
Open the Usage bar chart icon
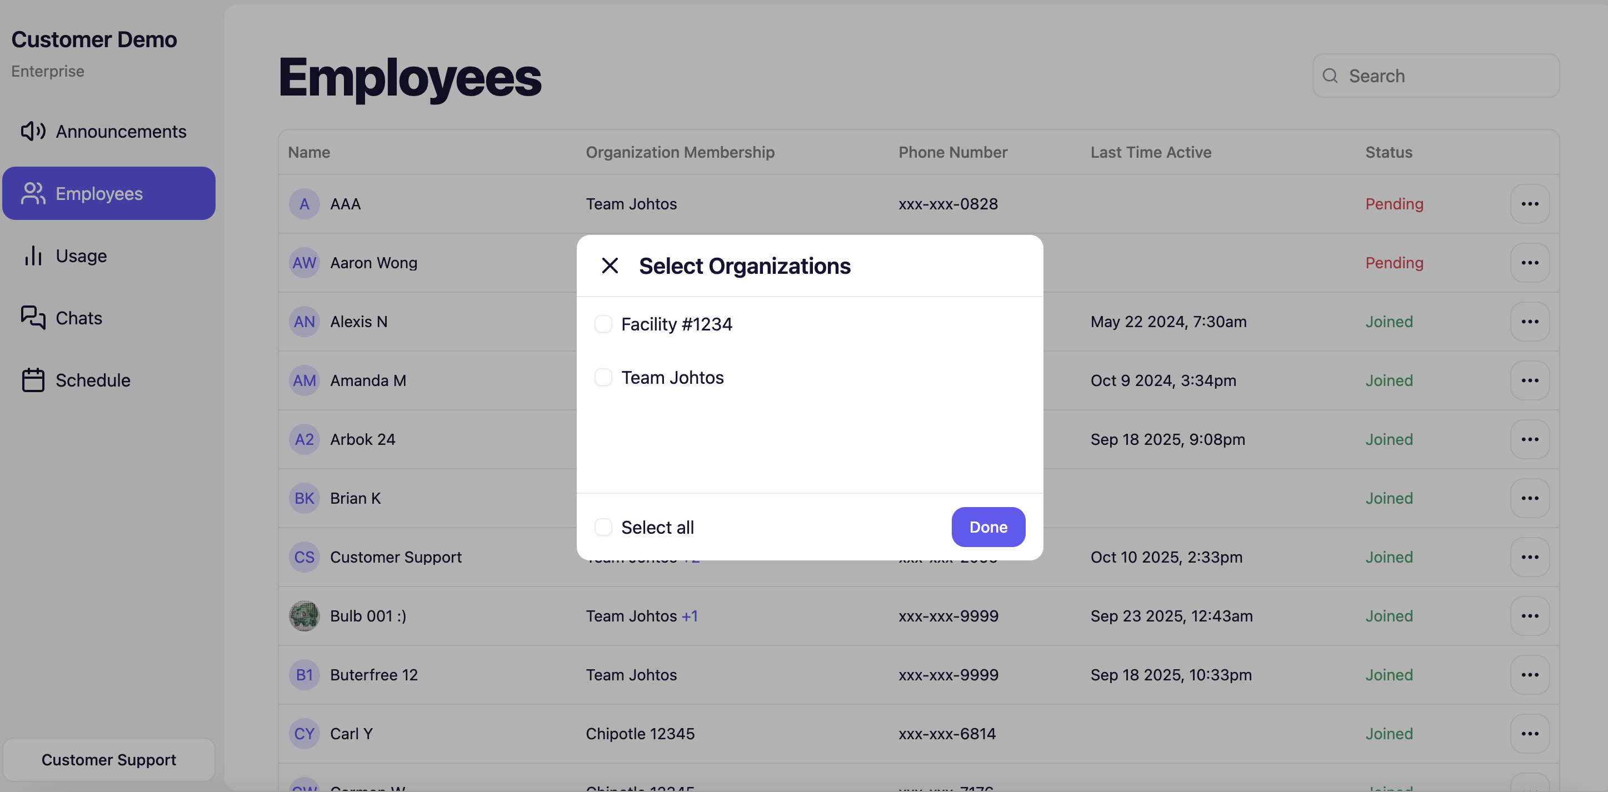tap(32, 256)
